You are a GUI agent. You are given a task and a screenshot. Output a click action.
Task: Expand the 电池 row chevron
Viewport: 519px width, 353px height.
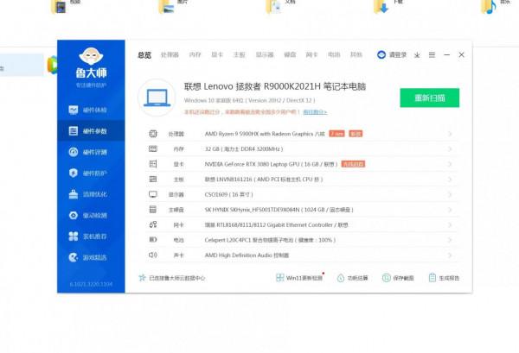(x=450, y=240)
